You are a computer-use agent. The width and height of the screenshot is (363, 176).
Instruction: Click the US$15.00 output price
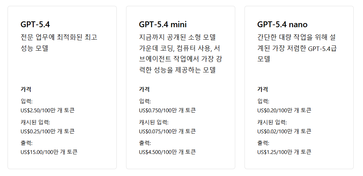[x=49, y=152]
